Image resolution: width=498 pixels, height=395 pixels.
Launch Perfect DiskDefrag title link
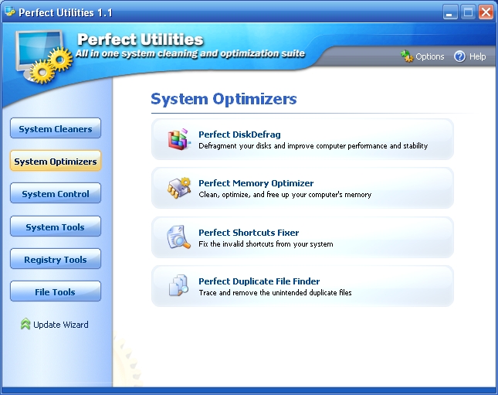pyautogui.click(x=239, y=135)
